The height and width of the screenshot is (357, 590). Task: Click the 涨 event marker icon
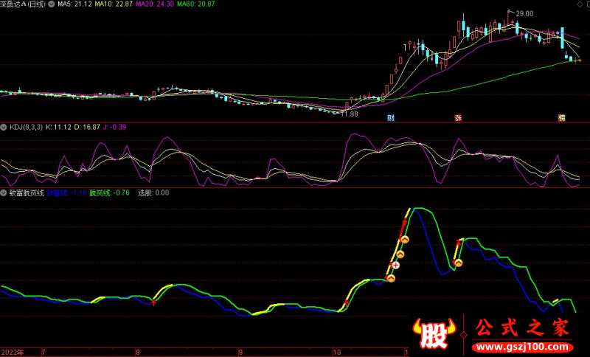pos(458,118)
